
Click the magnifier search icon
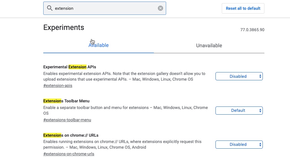[x=50, y=8]
